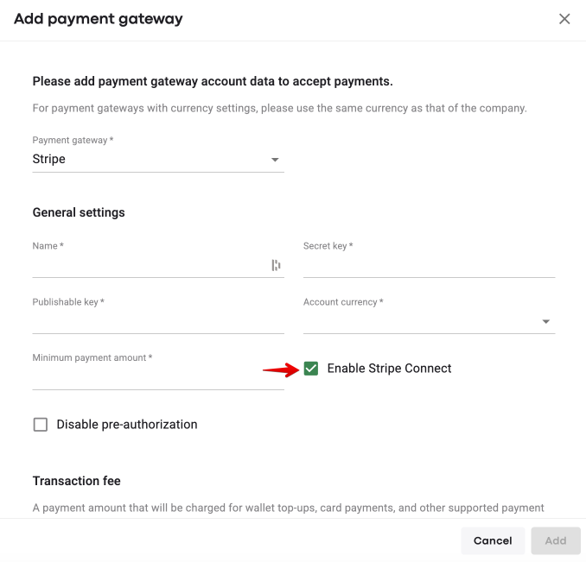The height and width of the screenshot is (562, 586).
Task: Open the Account currency dropdown arrow
Action: click(546, 322)
